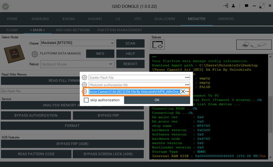The height and width of the screenshot is (167, 273).
Task: Expand the Chipset Mediatek [MT6765] dropdown
Action: 77,43
